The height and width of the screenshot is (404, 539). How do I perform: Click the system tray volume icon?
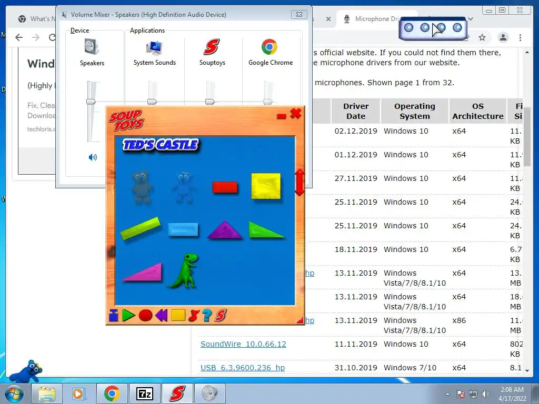click(x=485, y=394)
